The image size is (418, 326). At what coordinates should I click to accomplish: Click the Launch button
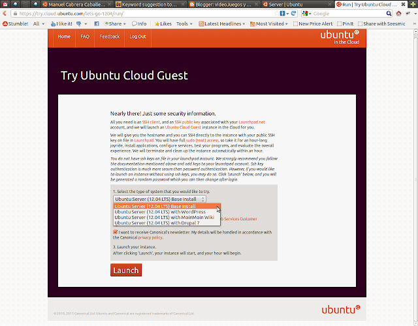coord(126,270)
